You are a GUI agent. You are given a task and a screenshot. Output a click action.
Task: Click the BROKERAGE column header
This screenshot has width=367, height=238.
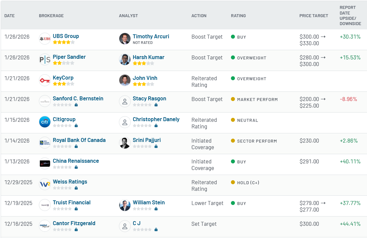(x=51, y=16)
